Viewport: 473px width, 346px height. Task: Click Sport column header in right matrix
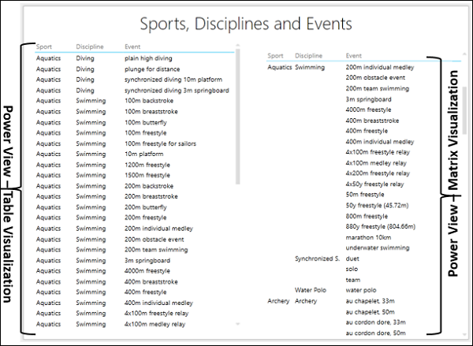tap(275, 56)
